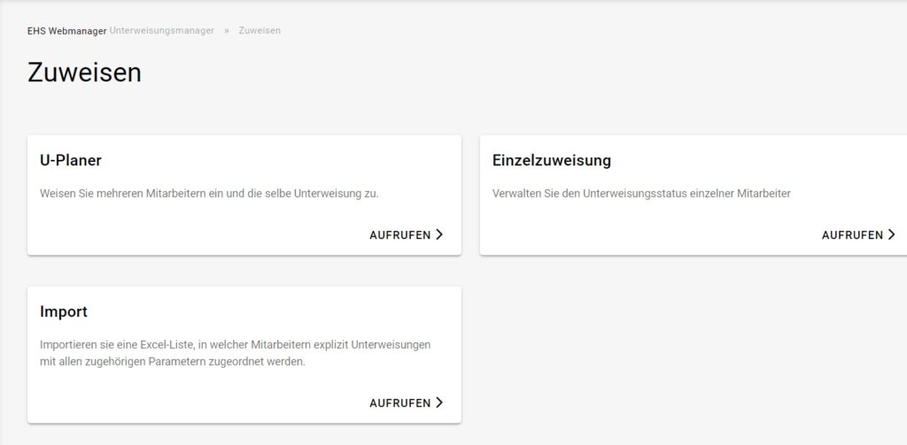The image size is (907, 445).
Task: Click the Einzelzuweisung description about Unterweisungsstatus
Action: pyautogui.click(x=640, y=193)
